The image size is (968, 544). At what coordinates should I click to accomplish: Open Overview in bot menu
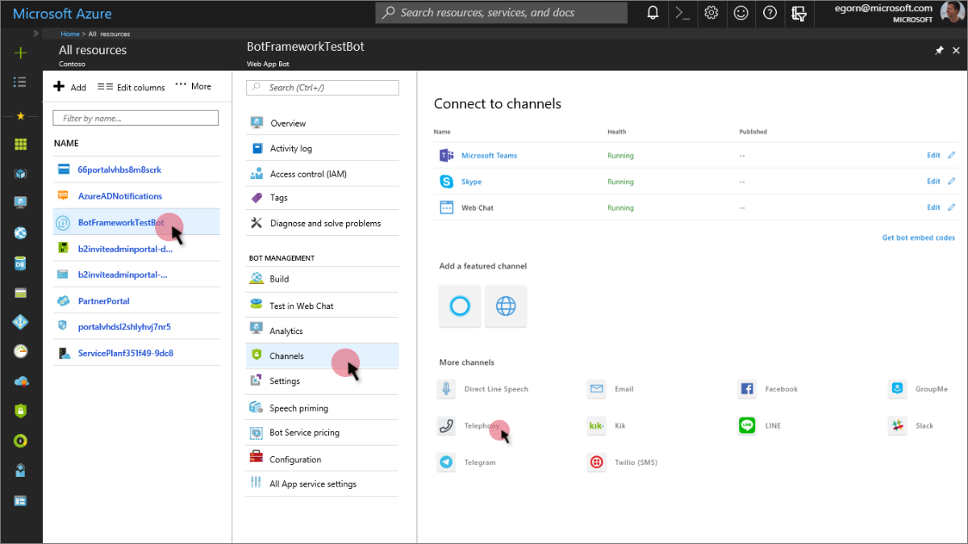(322, 123)
